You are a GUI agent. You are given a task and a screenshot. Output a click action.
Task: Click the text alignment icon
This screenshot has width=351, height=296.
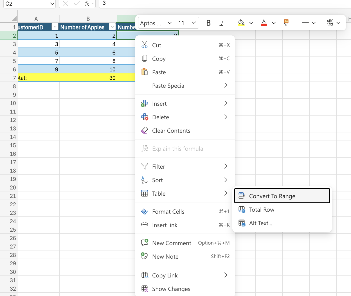pos(305,23)
